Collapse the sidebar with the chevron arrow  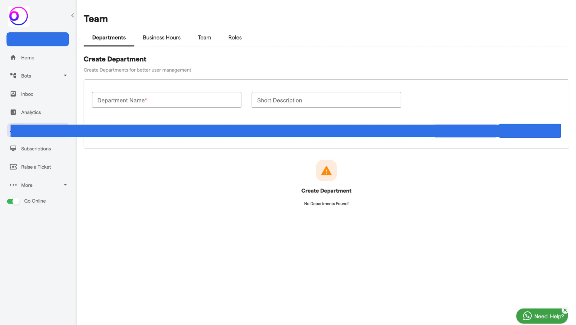(x=73, y=15)
